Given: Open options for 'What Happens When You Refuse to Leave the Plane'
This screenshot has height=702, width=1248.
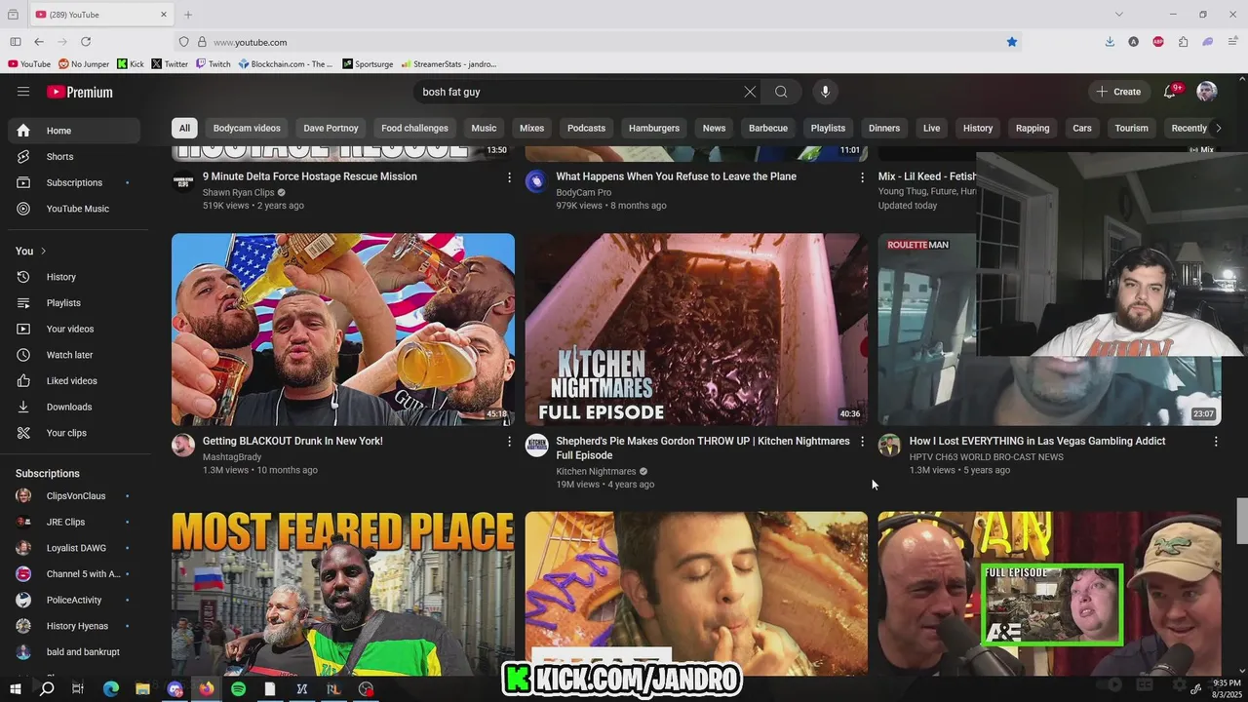Looking at the screenshot, I should click(862, 177).
